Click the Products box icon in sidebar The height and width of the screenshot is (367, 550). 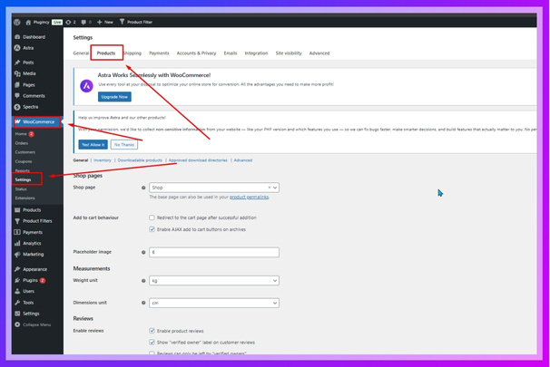pyautogui.click(x=17, y=209)
